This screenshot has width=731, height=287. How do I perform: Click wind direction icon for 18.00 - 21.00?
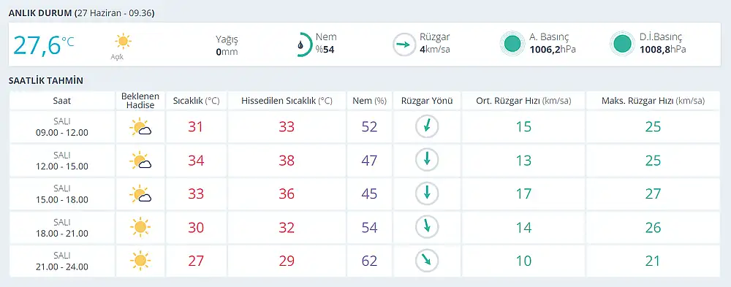[427, 227]
